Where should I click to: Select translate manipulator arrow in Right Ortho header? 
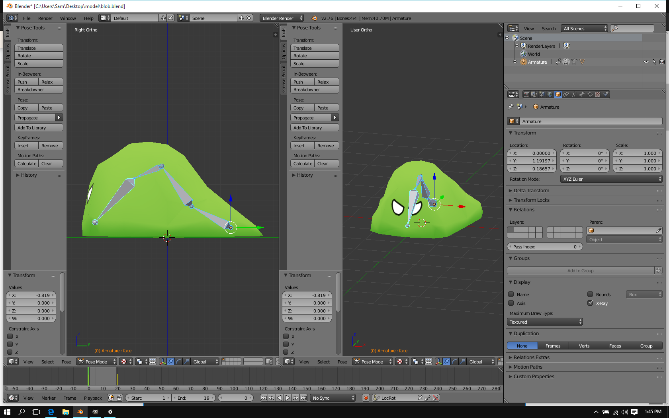[170, 361]
